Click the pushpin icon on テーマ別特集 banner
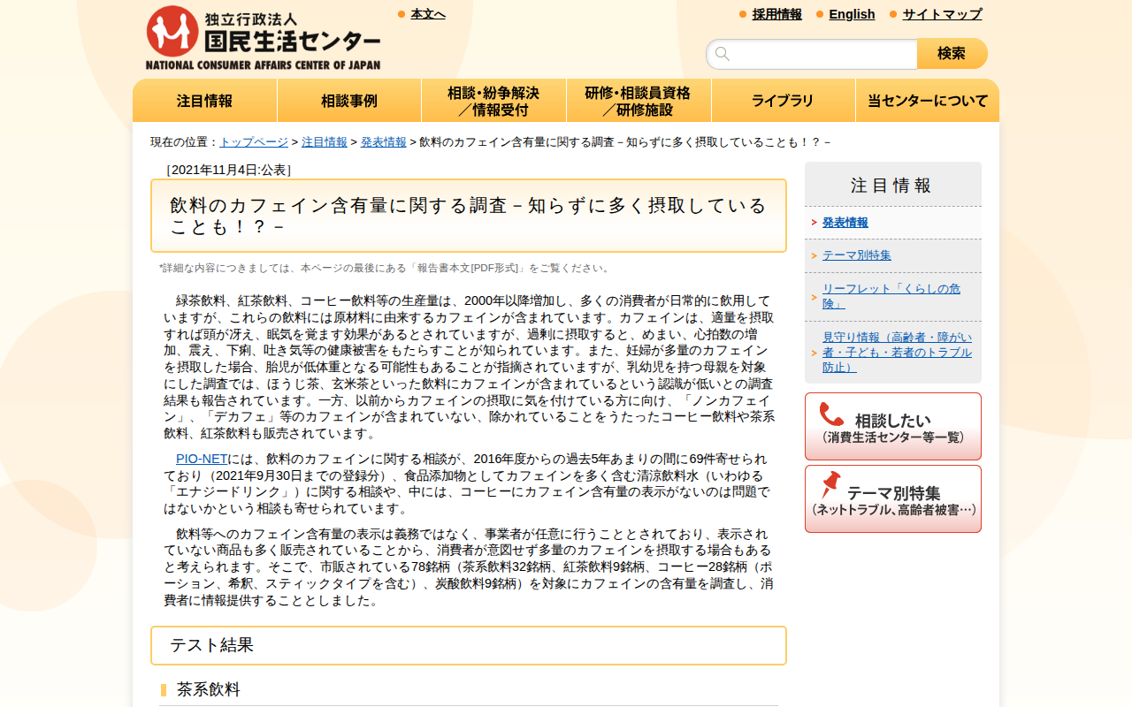Viewport: 1132px width, 707px height. (x=830, y=484)
